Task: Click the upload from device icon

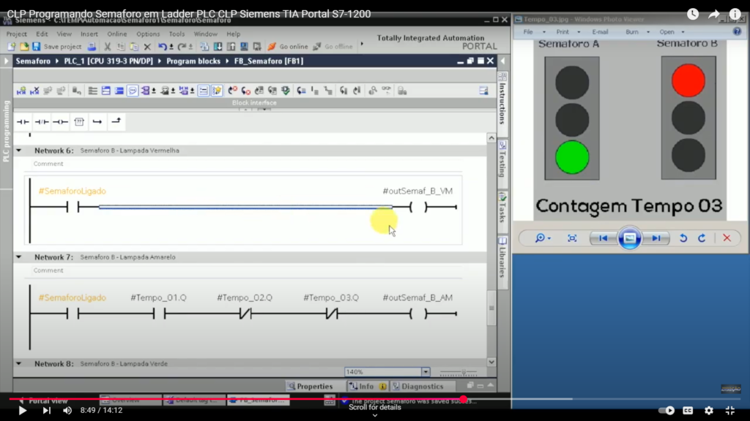Action: 231,47
